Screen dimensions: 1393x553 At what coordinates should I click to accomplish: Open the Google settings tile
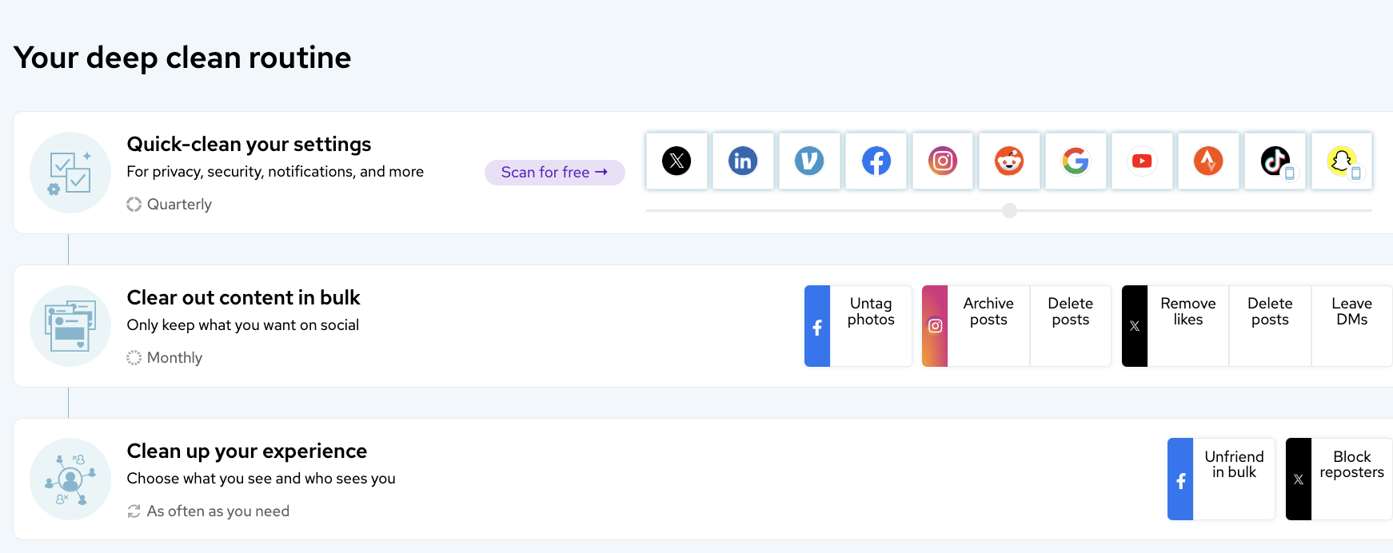pyautogui.click(x=1076, y=161)
